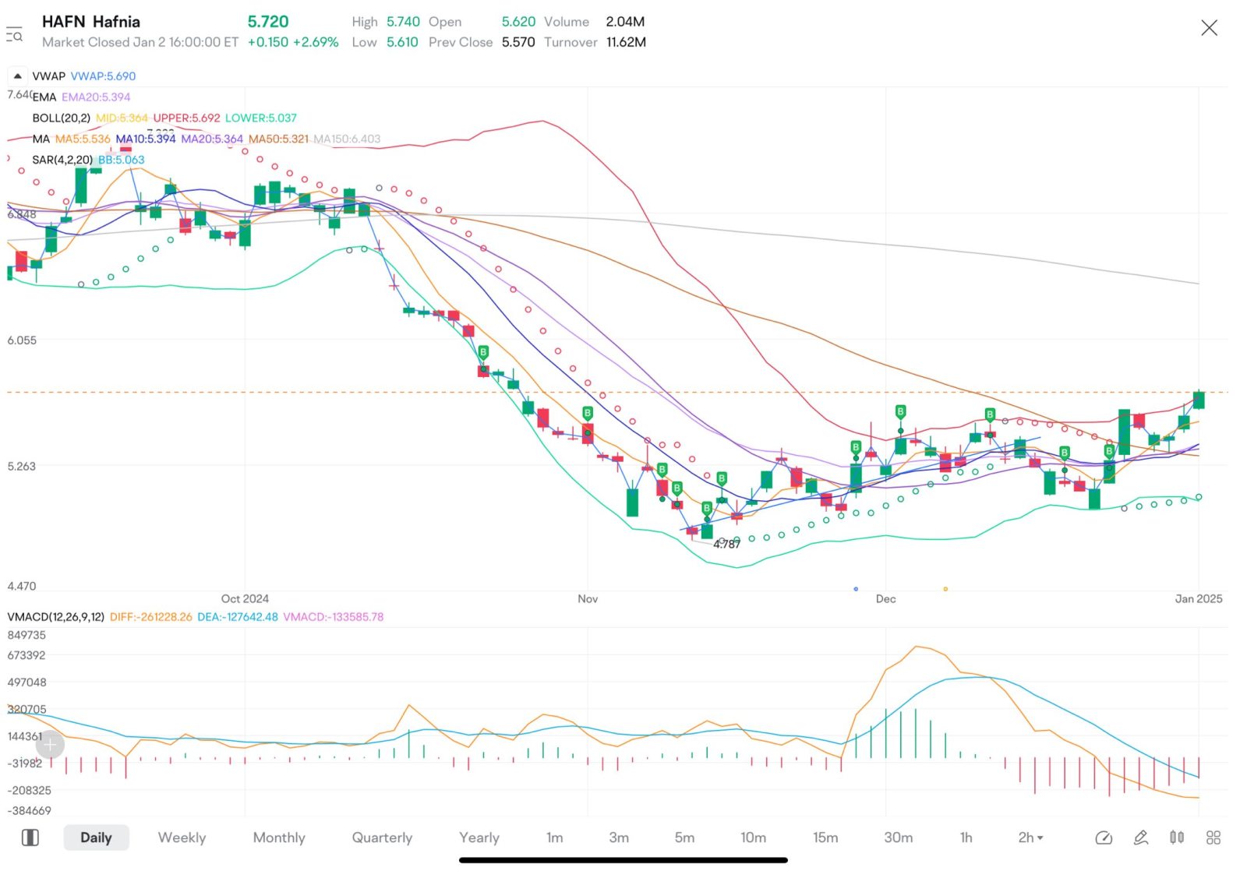Select the Daily timeframe tab
Screen dimensions: 1247x871
click(x=96, y=837)
